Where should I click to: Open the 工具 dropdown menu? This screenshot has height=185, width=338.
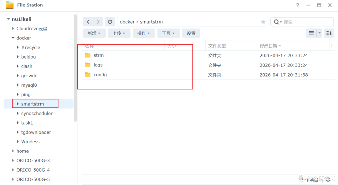pyautogui.click(x=169, y=33)
